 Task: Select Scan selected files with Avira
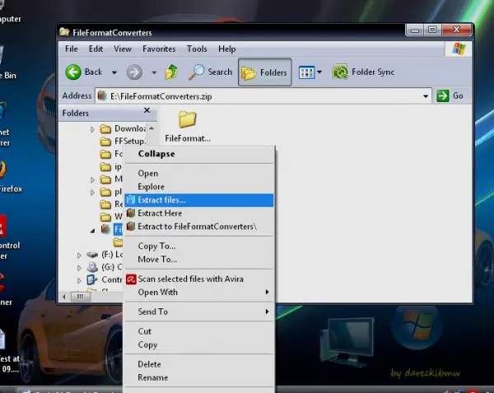pos(198,279)
